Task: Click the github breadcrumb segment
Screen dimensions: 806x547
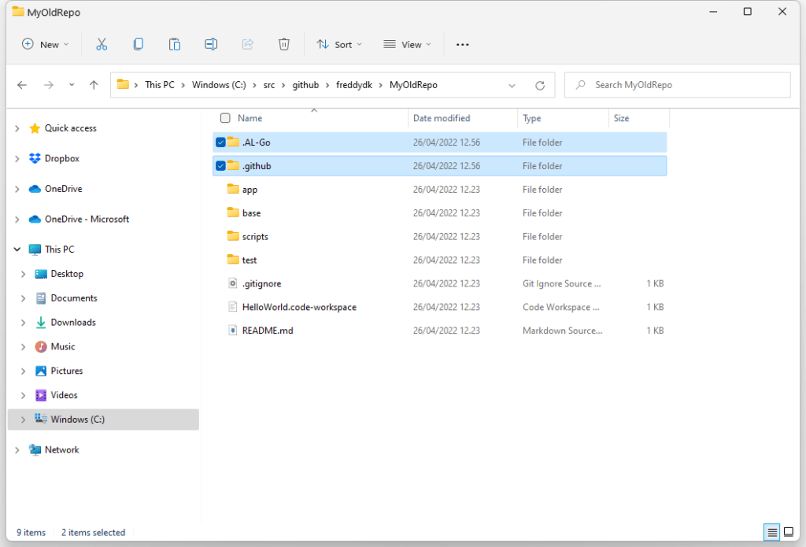Action: [306, 85]
